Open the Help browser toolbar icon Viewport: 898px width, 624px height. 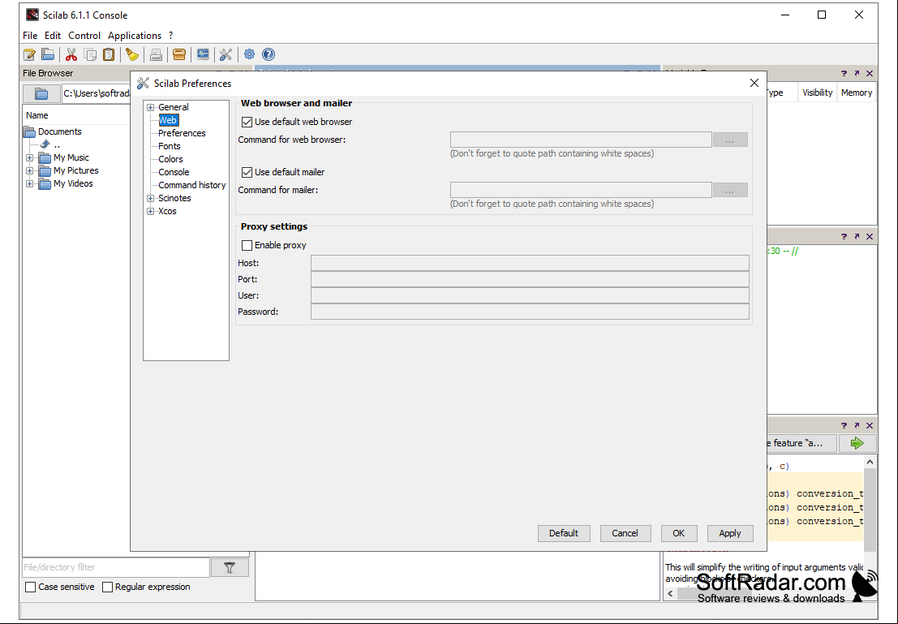[x=268, y=54]
